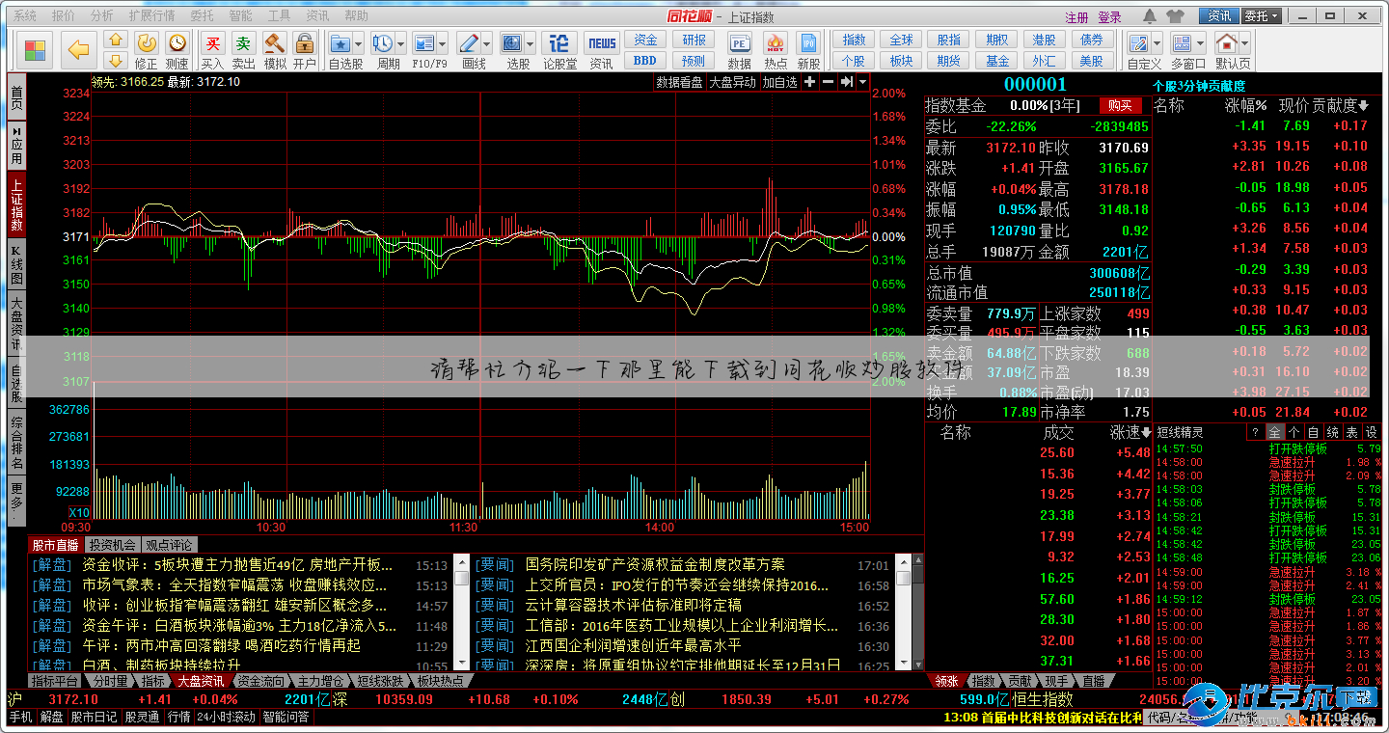Open the F10/F9 info icon
This screenshot has height=733, width=1389.
click(x=423, y=43)
